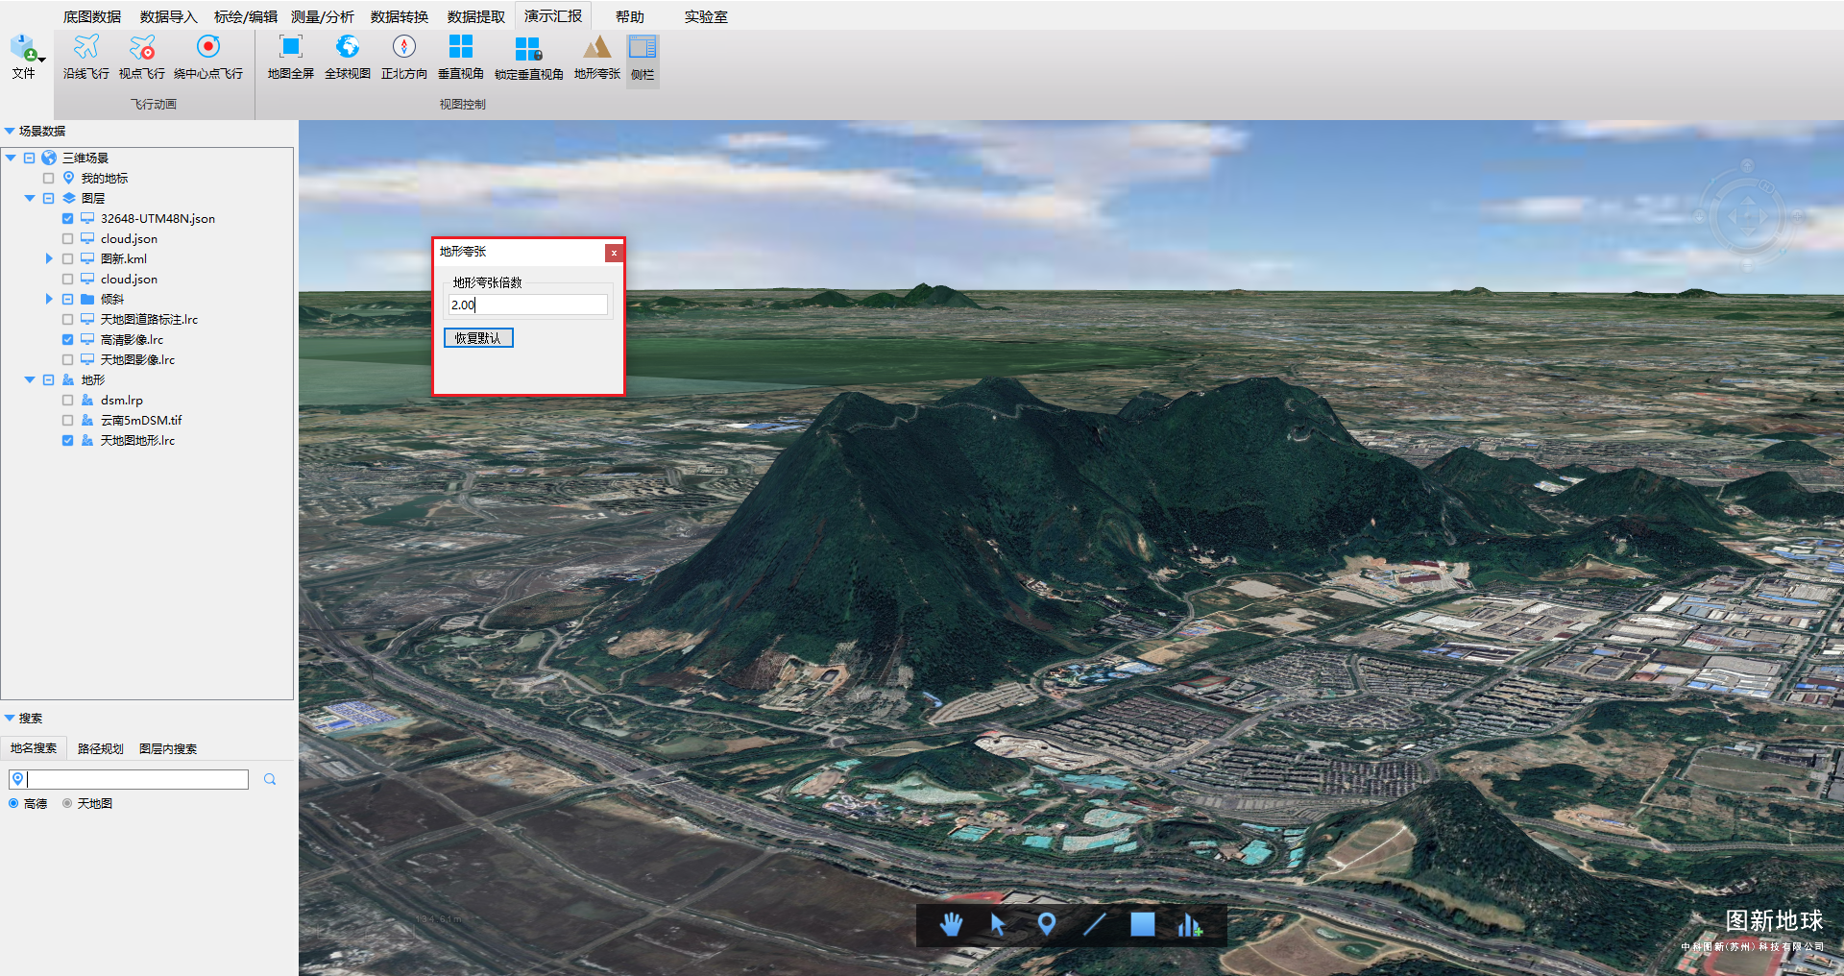Viewport: 1844px width, 976px height.
Task: Select the polygon square tool in bottom toolbar
Action: tap(1142, 924)
